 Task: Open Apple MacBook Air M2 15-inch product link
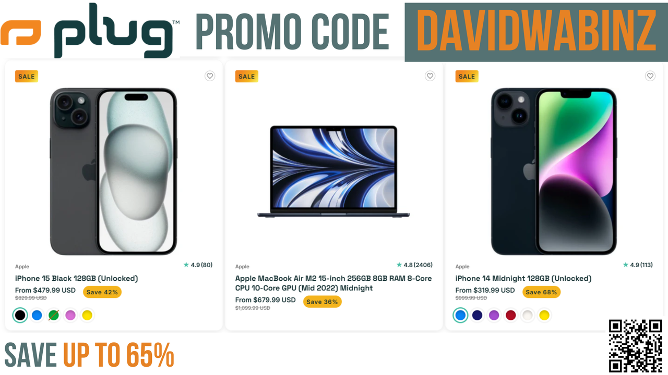click(333, 283)
